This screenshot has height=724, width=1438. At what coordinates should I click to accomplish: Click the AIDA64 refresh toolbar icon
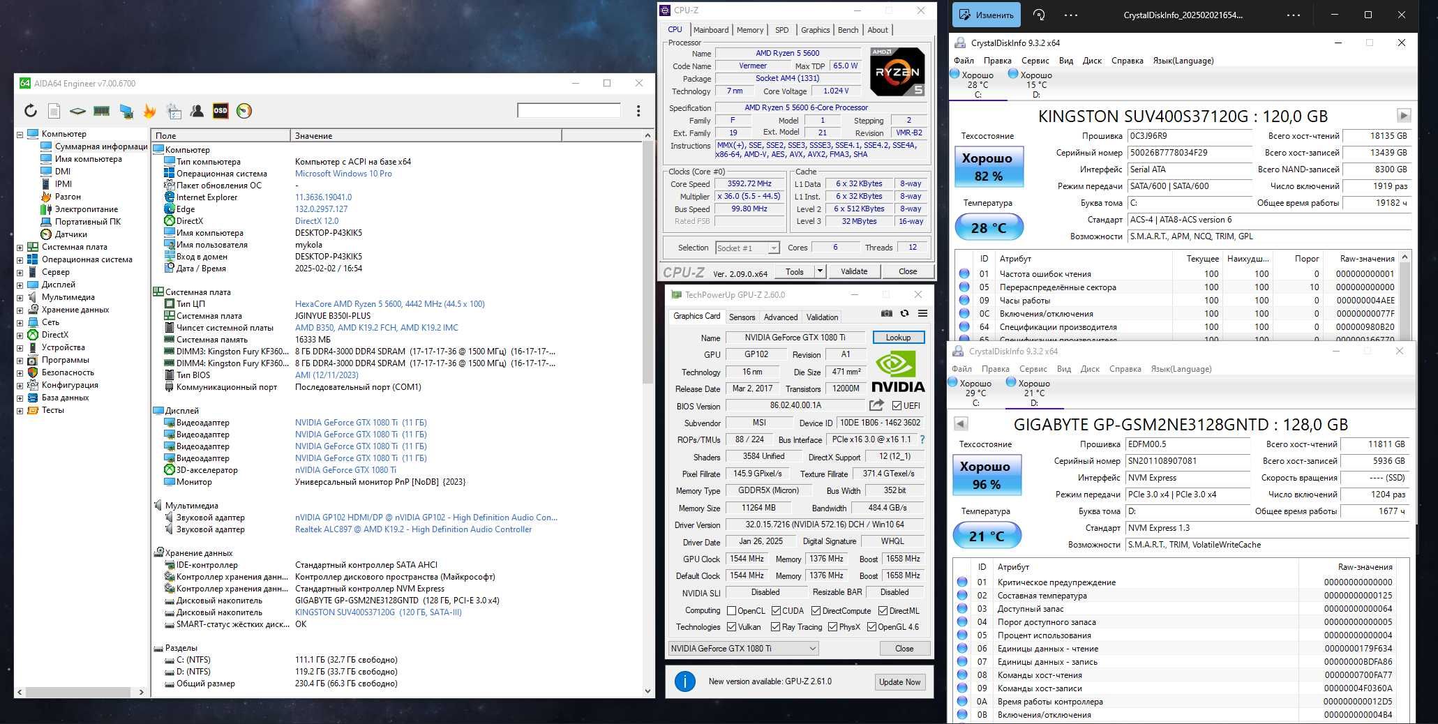click(31, 111)
